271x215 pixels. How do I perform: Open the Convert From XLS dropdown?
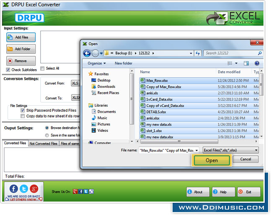[75, 83]
